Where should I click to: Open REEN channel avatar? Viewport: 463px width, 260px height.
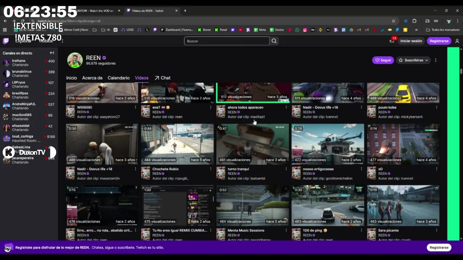(x=75, y=60)
